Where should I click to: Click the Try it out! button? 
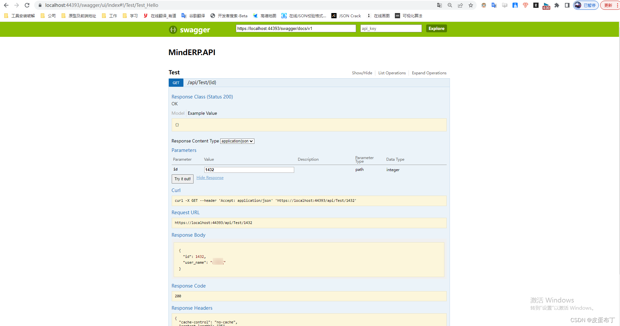click(x=182, y=179)
